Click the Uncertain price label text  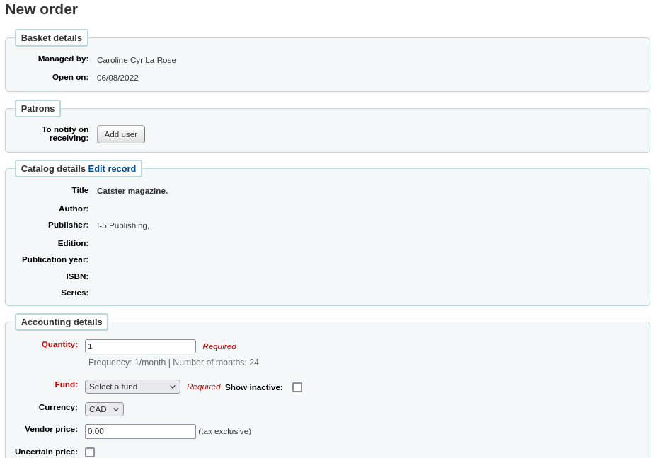tap(46, 452)
